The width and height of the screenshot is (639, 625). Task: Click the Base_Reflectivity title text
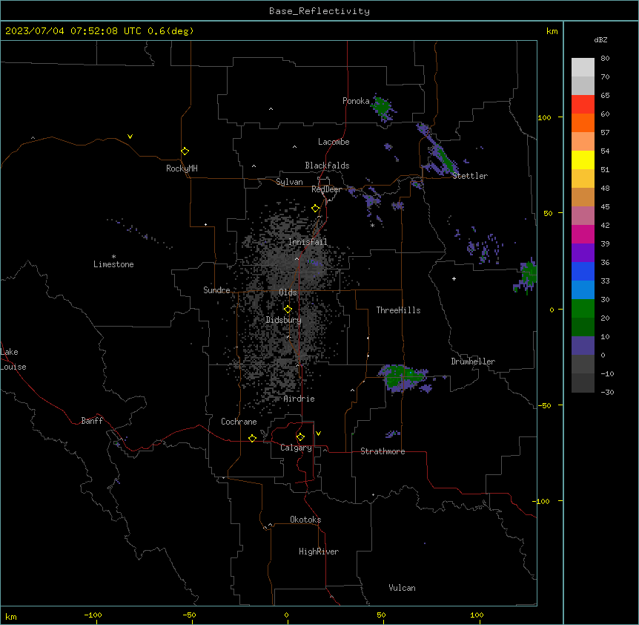(x=319, y=11)
